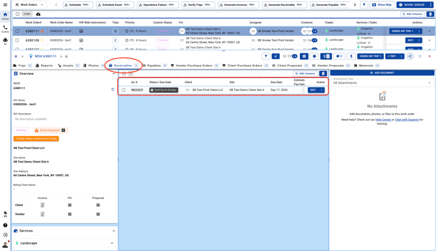
Task: Open the Vendor invoice document icon
Action: [x=42, y=215]
